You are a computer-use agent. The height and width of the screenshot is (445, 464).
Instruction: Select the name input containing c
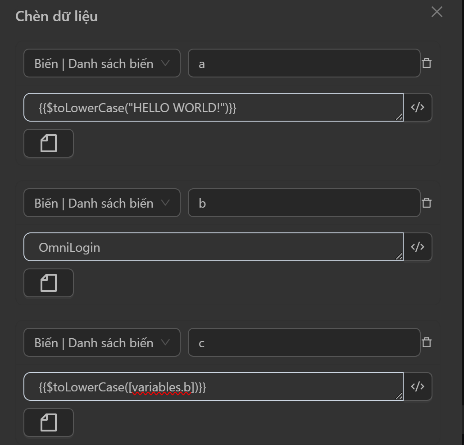coord(304,343)
